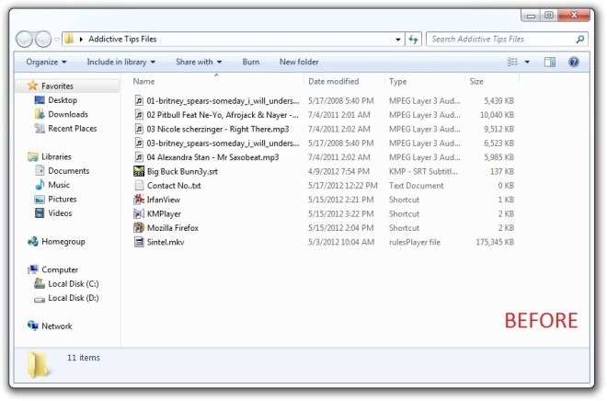Click the blue Help question mark icon

click(x=573, y=62)
